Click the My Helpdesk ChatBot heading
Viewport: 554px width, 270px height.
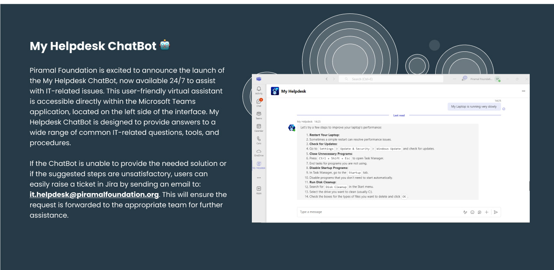point(93,46)
